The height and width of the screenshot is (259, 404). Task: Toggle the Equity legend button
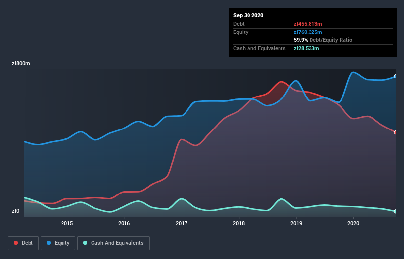tap(58, 243)
